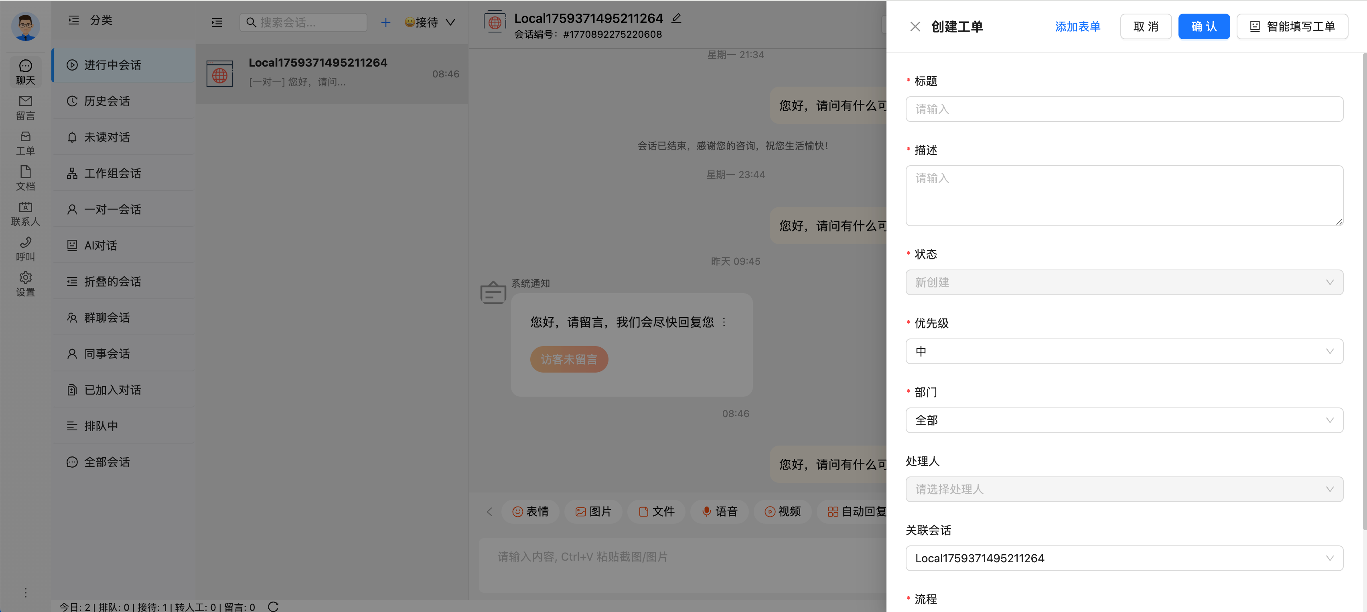The image size is (1367, 612).
Task: Open the 联系人 contacts panel
Action: coord(25,212)
